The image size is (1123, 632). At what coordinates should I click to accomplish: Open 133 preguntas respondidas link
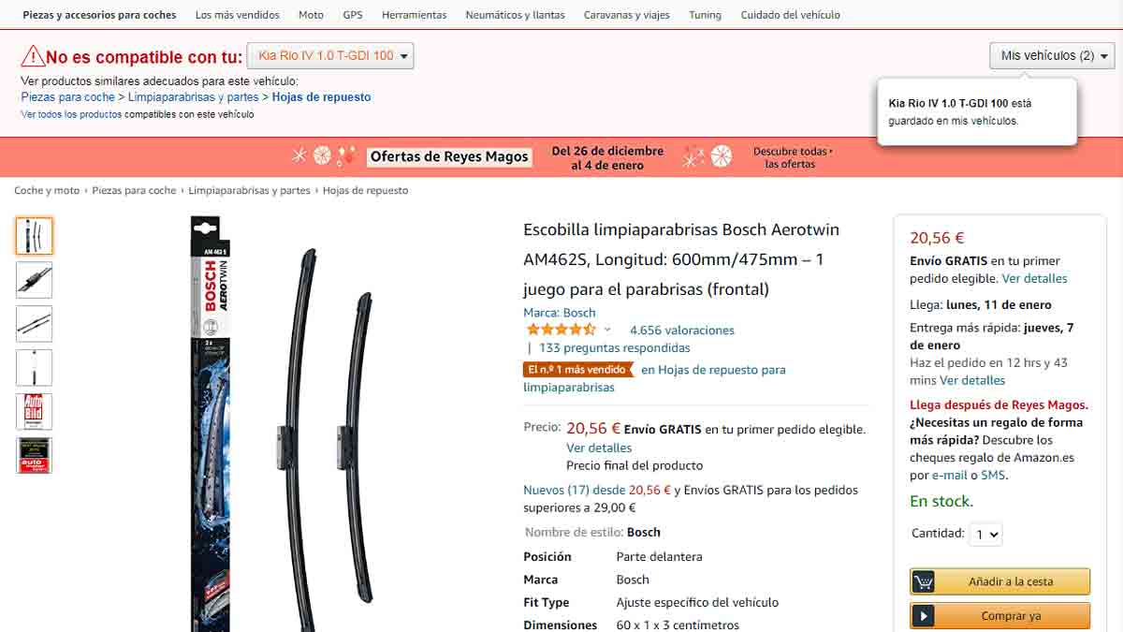coord(615,348)
